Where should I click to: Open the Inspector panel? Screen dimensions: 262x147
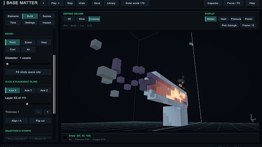click(x=213, y=3)
